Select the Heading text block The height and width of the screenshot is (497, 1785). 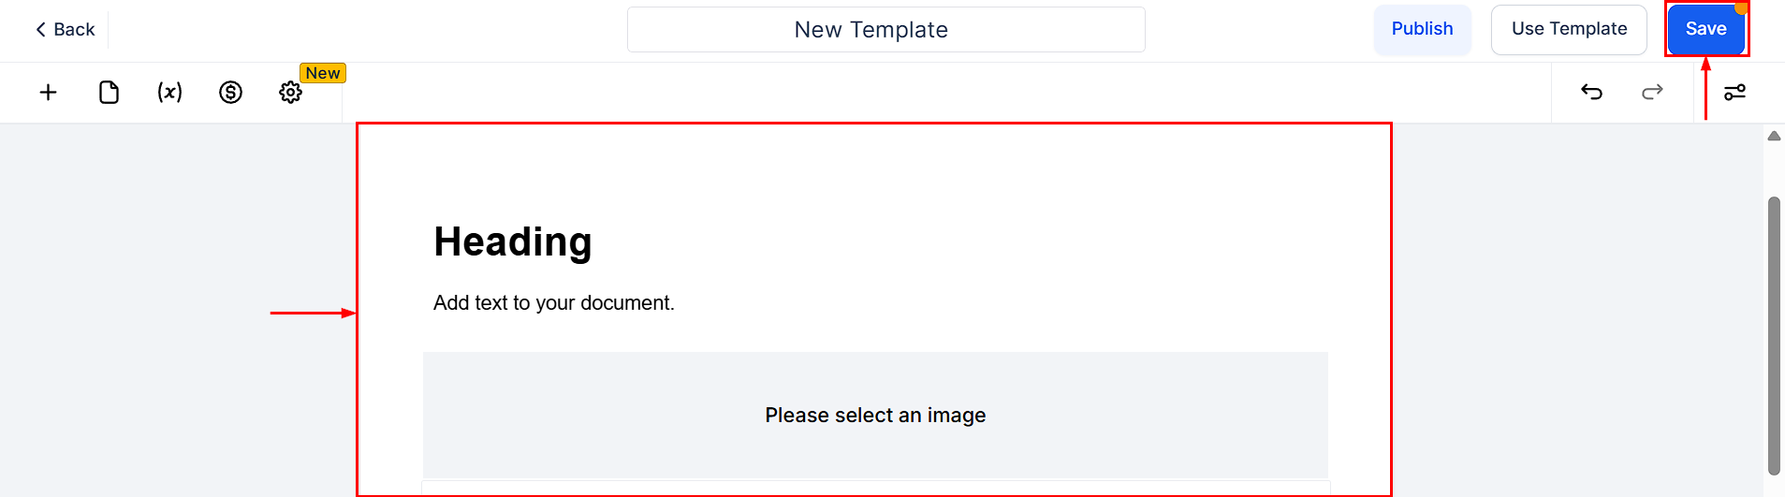point(513,241)
